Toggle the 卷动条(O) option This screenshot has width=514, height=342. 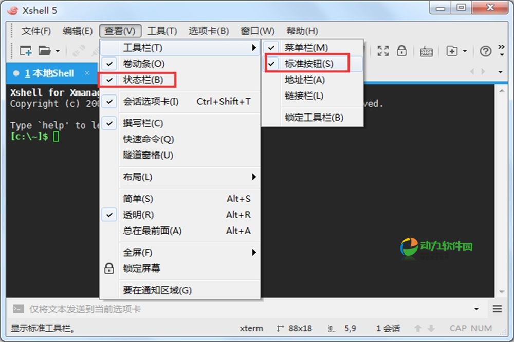point(180,64)
